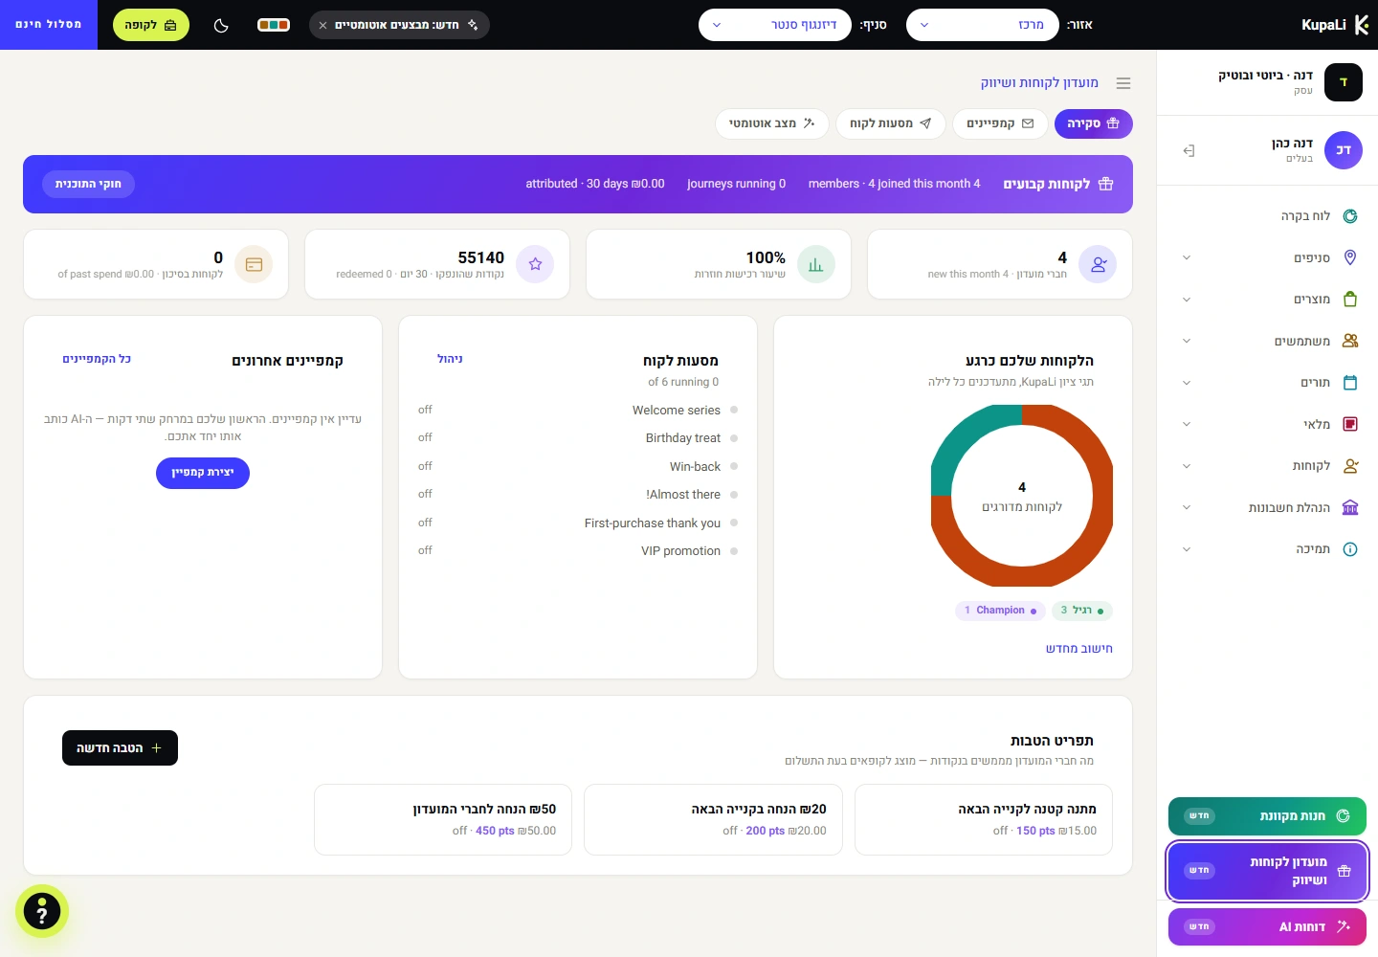Select the מצב אוטומטי auto mode tab
The height and width of the screenshot is (957, 1378).
point(772,123)
